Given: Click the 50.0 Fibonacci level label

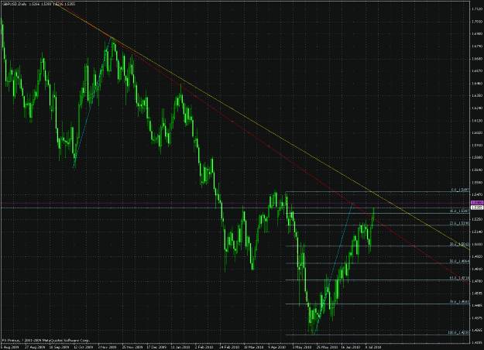Looking at the screenshot, I should 459,261.
